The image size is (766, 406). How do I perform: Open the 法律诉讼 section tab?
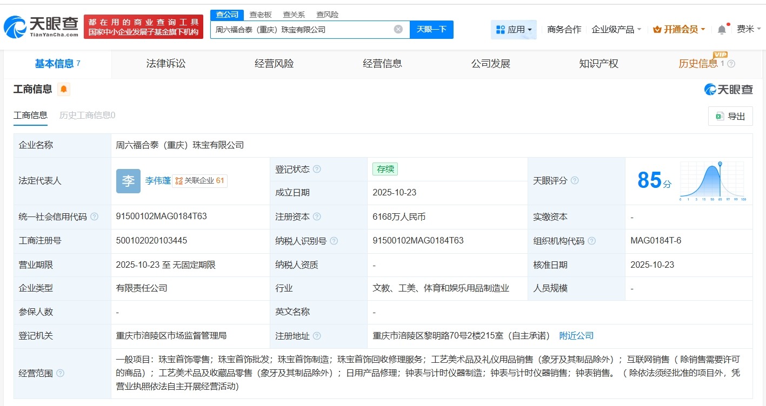pos(165,63)
